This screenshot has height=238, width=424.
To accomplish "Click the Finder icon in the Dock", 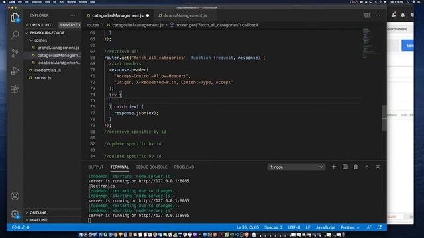I will coord(81,235).
